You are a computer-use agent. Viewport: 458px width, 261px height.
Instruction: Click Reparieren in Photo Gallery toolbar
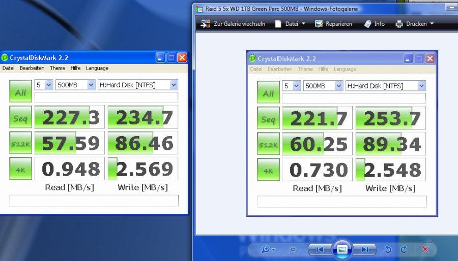(x=333, y=24)
